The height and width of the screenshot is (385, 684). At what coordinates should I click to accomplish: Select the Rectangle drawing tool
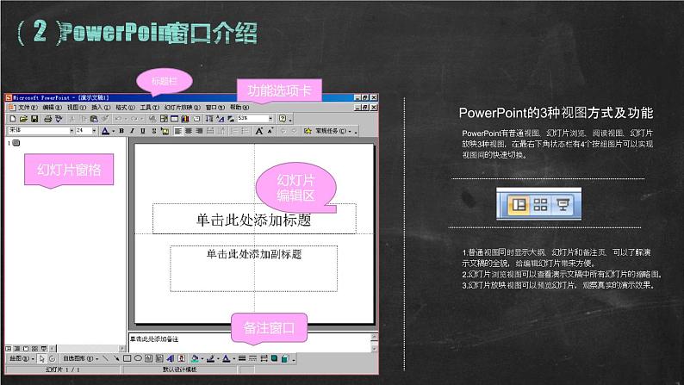click(x=127, y=358)
